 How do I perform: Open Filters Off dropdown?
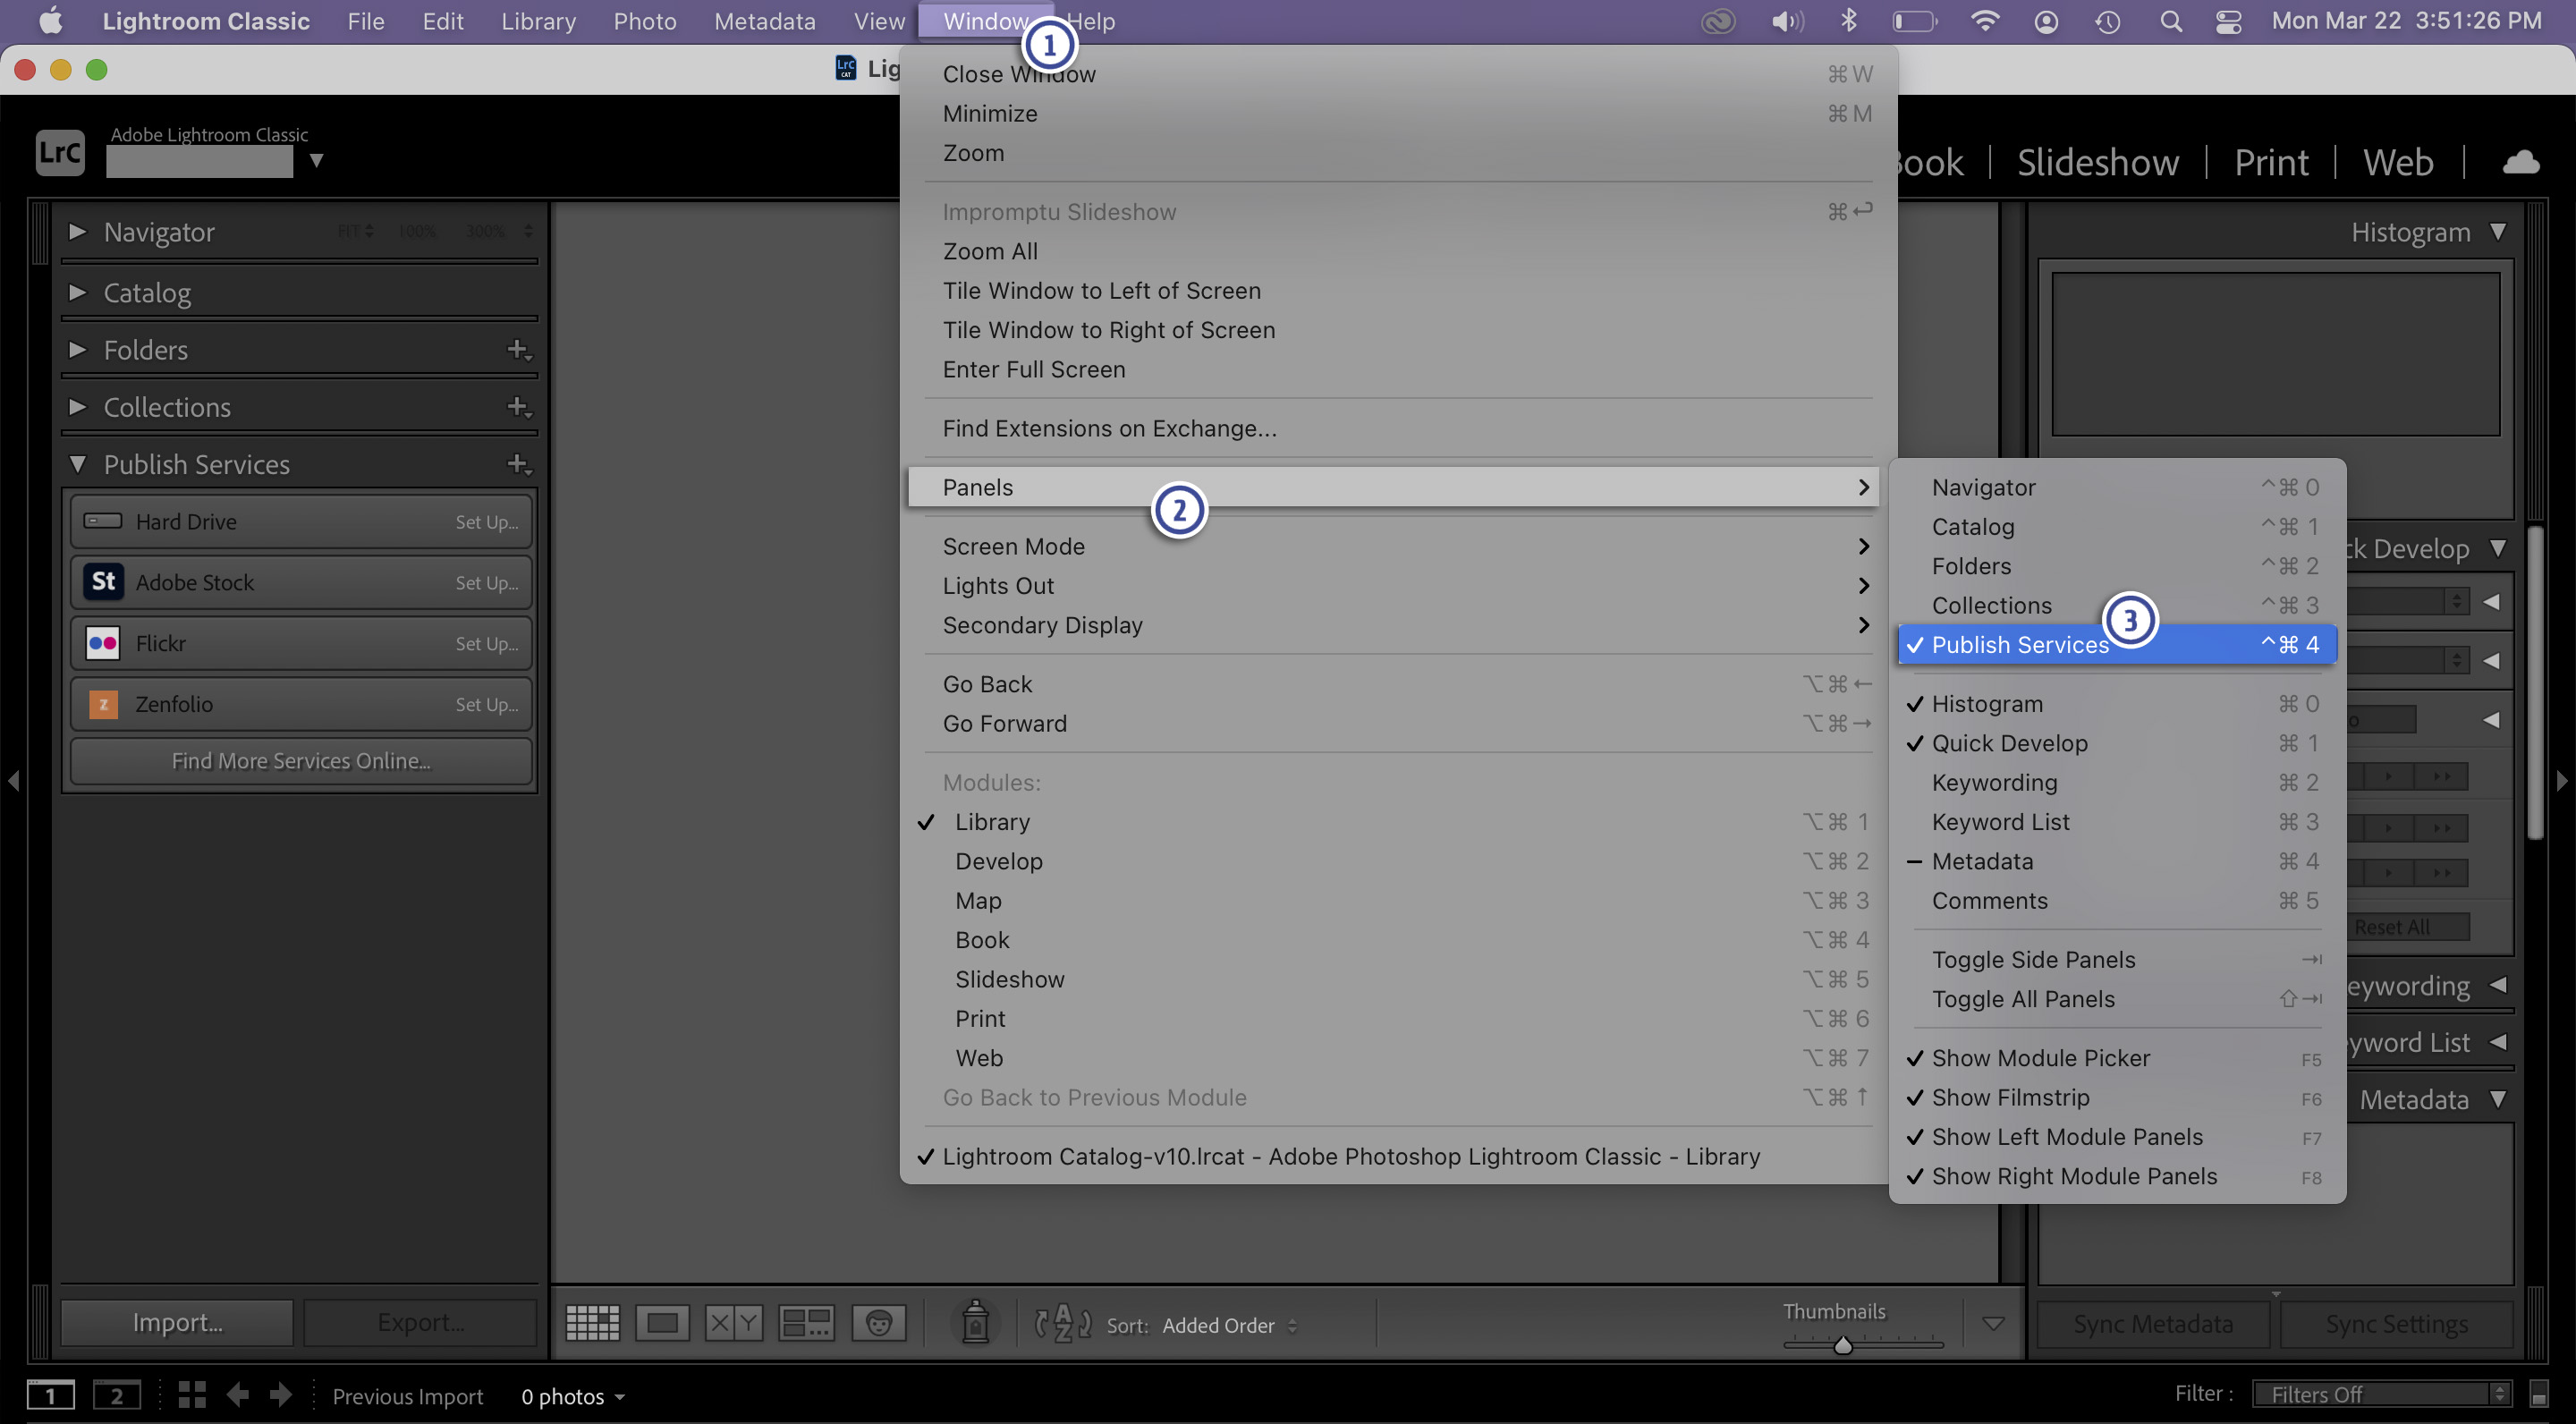2381,1394
